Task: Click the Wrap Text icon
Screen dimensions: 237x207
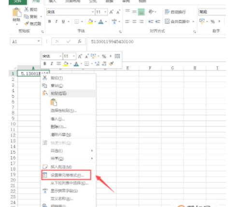Action: pos(167,12)
